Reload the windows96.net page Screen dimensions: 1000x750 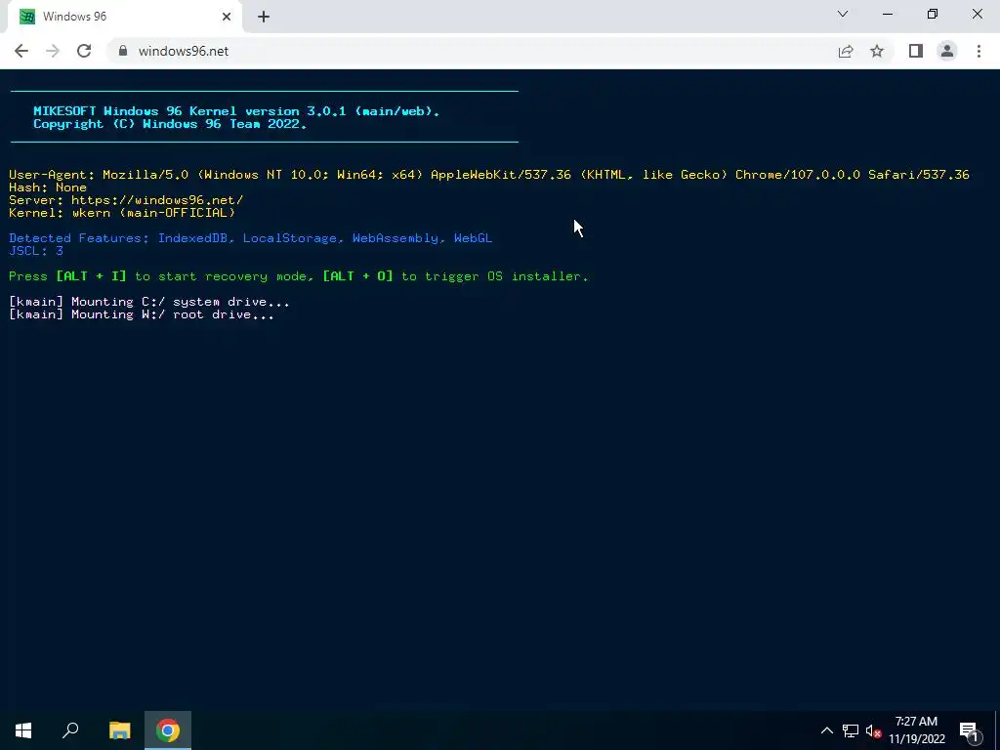tap(84, 51)
